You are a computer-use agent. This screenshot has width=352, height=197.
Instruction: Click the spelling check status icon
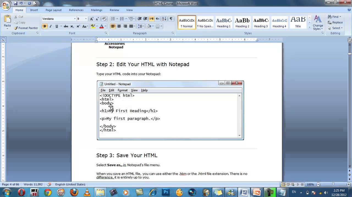pos(49,184)
